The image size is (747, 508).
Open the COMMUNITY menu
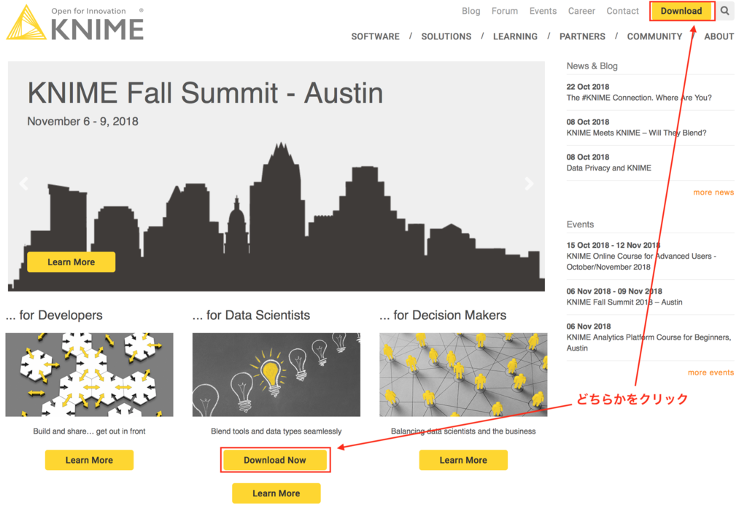coord(654,36)
